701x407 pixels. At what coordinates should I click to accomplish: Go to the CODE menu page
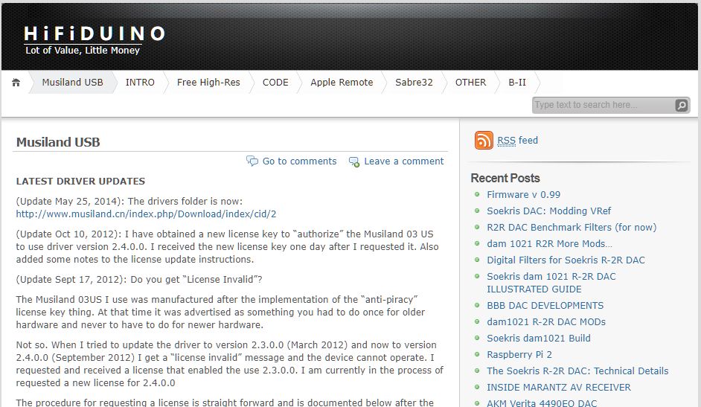point(275,83)
